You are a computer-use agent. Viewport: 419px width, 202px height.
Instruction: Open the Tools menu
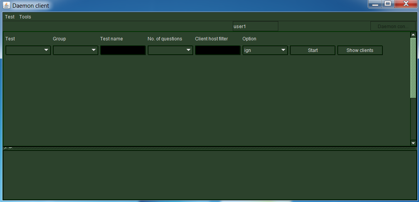tap(25, 17)
